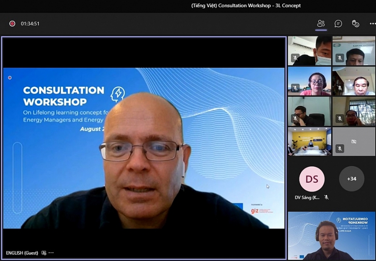Select the woman in pink shirt's video tile

pyautogui.click(x=309, y=81)
